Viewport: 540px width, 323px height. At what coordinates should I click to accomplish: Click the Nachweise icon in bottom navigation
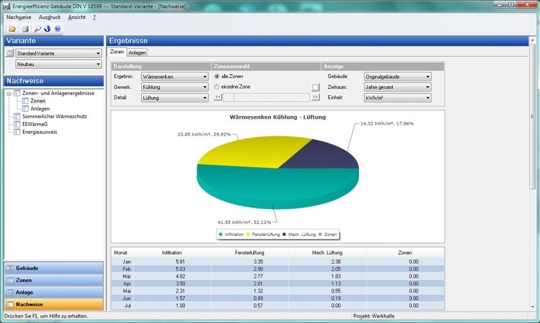tap(10, 304)
